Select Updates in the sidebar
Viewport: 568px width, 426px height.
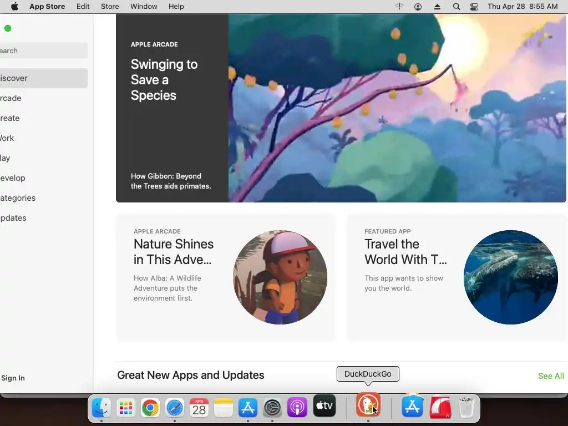[43, 217]
